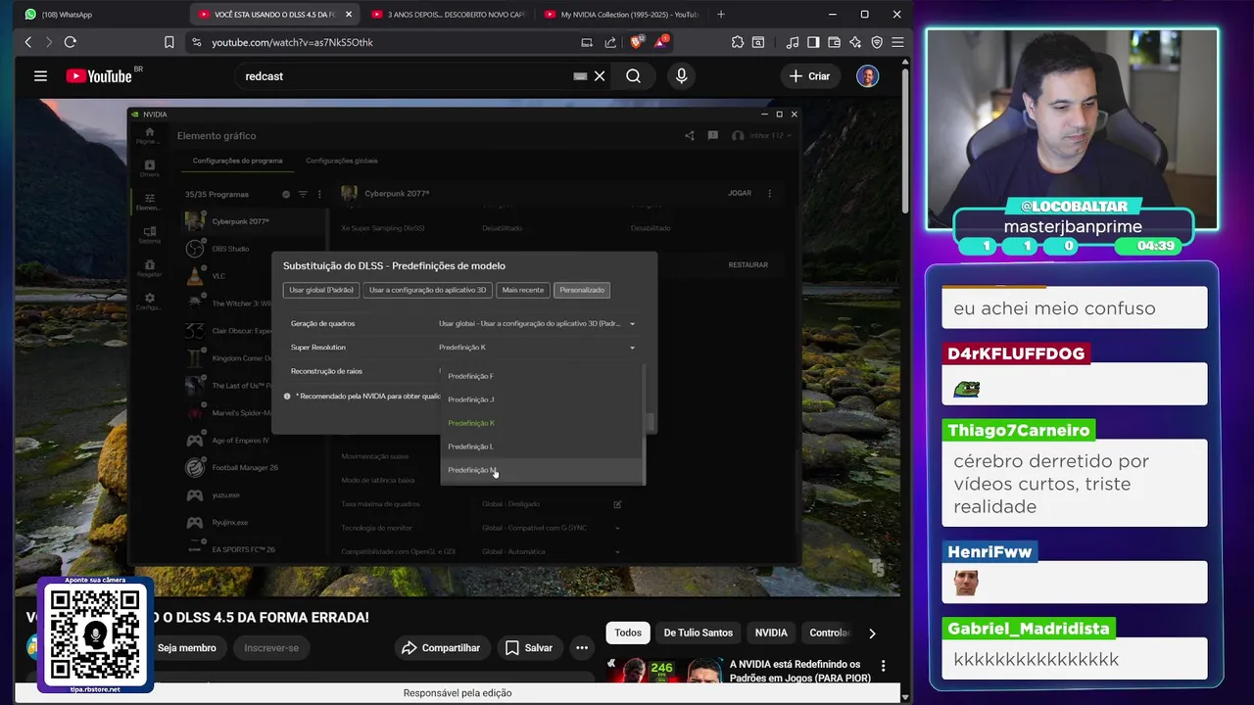This screenshot has height=705, width=1254.
Task: Pick Predefinição K from the list
Action: coord(542,423)
